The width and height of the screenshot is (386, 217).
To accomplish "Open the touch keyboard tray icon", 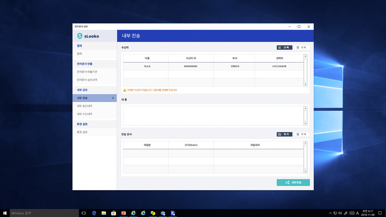I will [x=352, y=213].
